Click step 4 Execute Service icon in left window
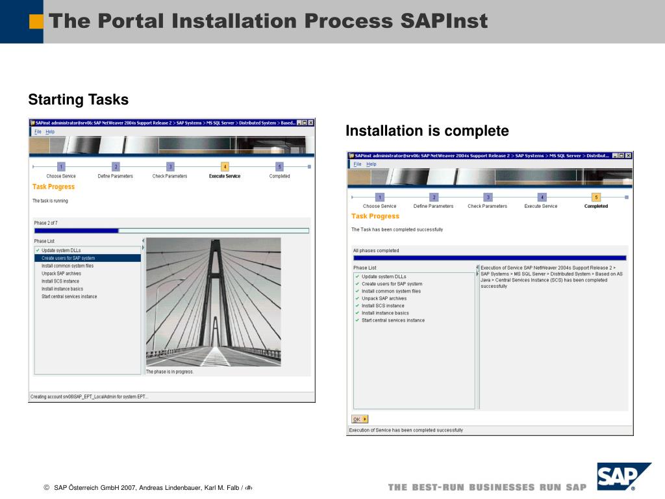 click(x=225, y=167)
